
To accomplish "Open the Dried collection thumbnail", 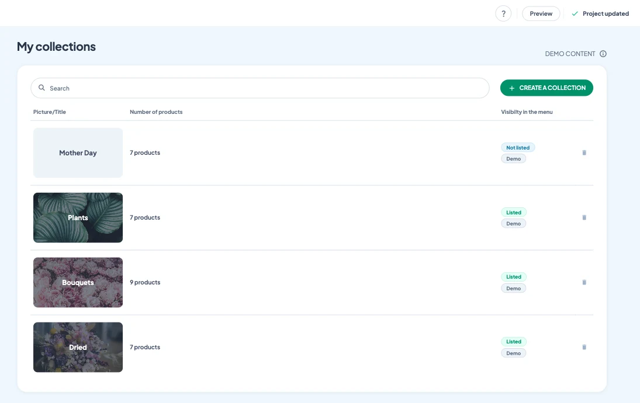I will pyautogui.click(x=78, y=347).
